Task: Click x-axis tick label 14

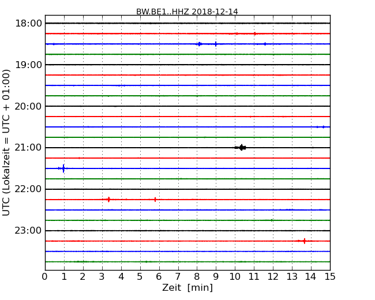Action: [x=311, y=276]
